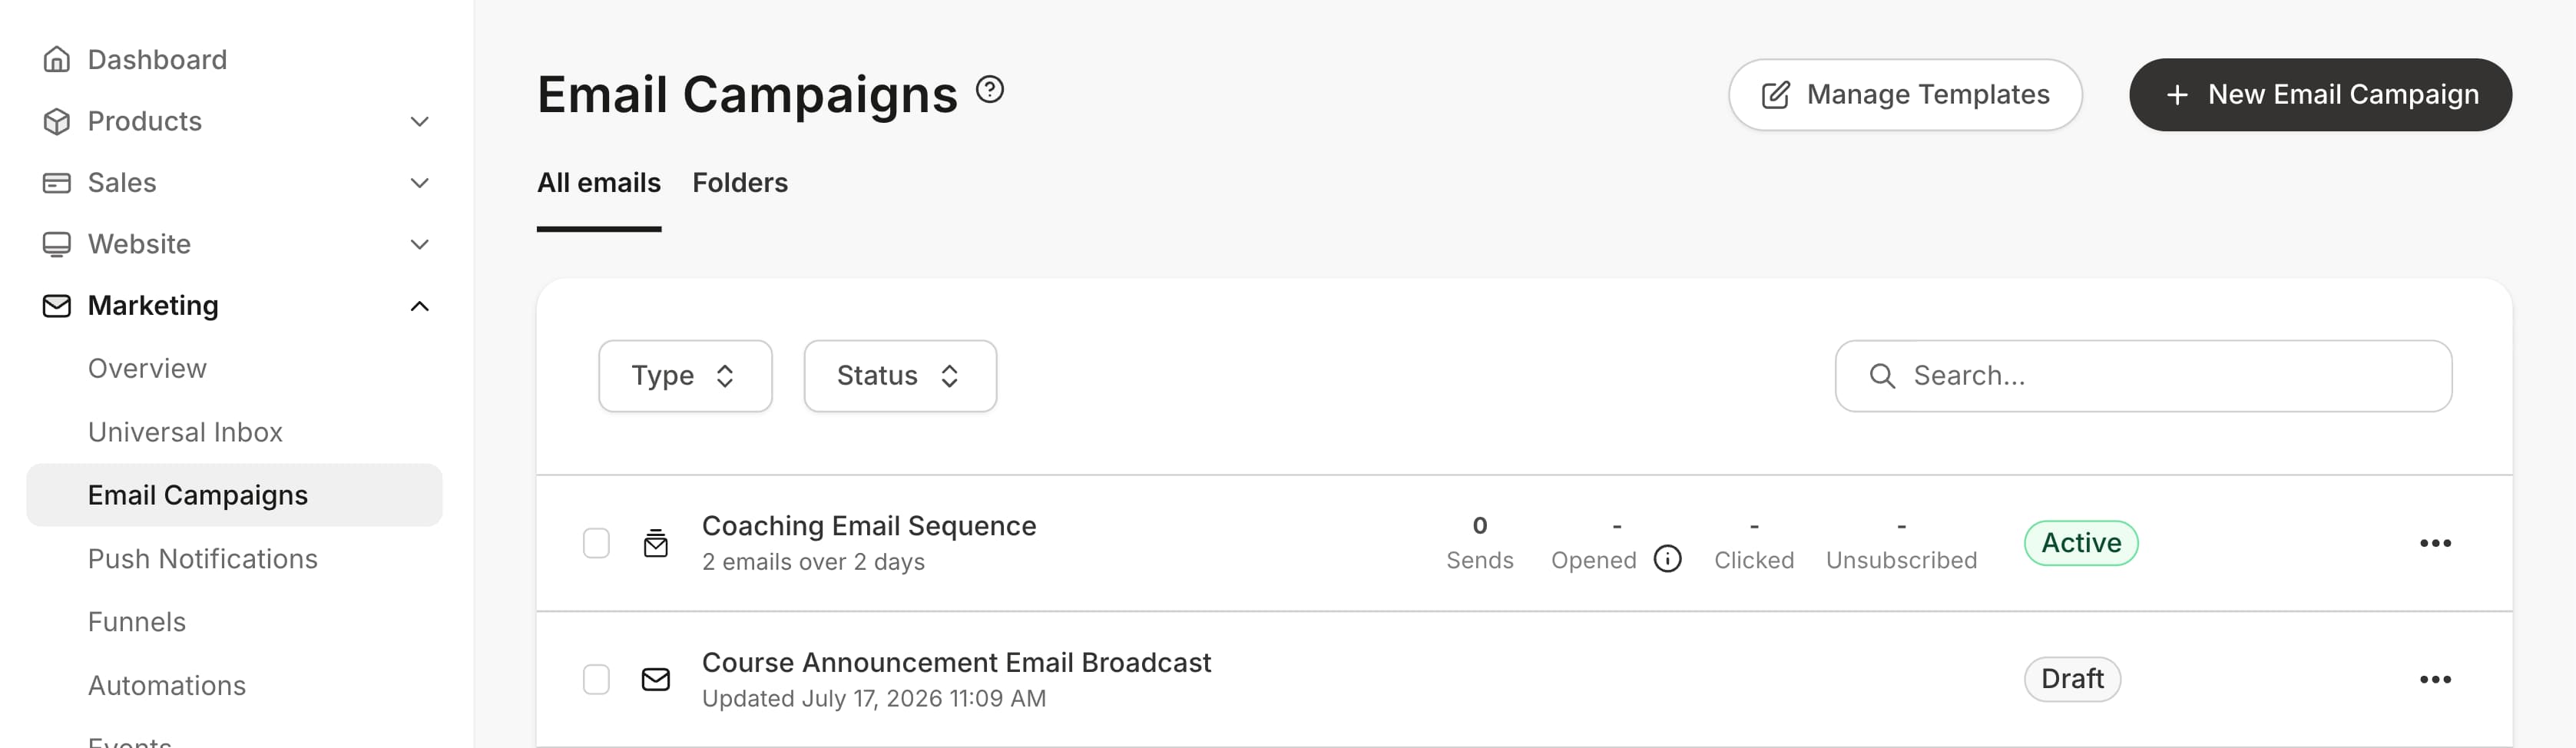Open the Dashboard home icon
This screenshot has height=748, width=2576.
point(57,60)
